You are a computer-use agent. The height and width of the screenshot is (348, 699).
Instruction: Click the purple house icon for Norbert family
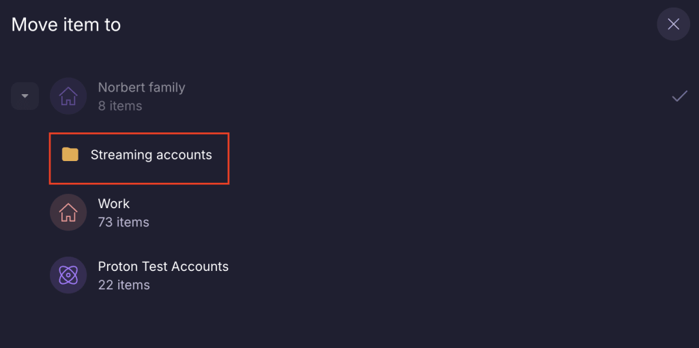pyautogui.click(x=68, y=96)
